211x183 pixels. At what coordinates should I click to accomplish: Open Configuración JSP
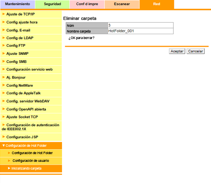[x=31, y=137]
